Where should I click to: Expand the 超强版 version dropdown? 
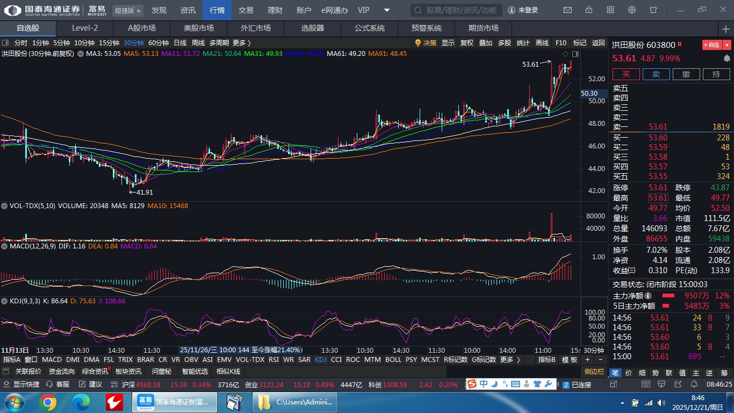pyautogui.click(x=128, y=10)
